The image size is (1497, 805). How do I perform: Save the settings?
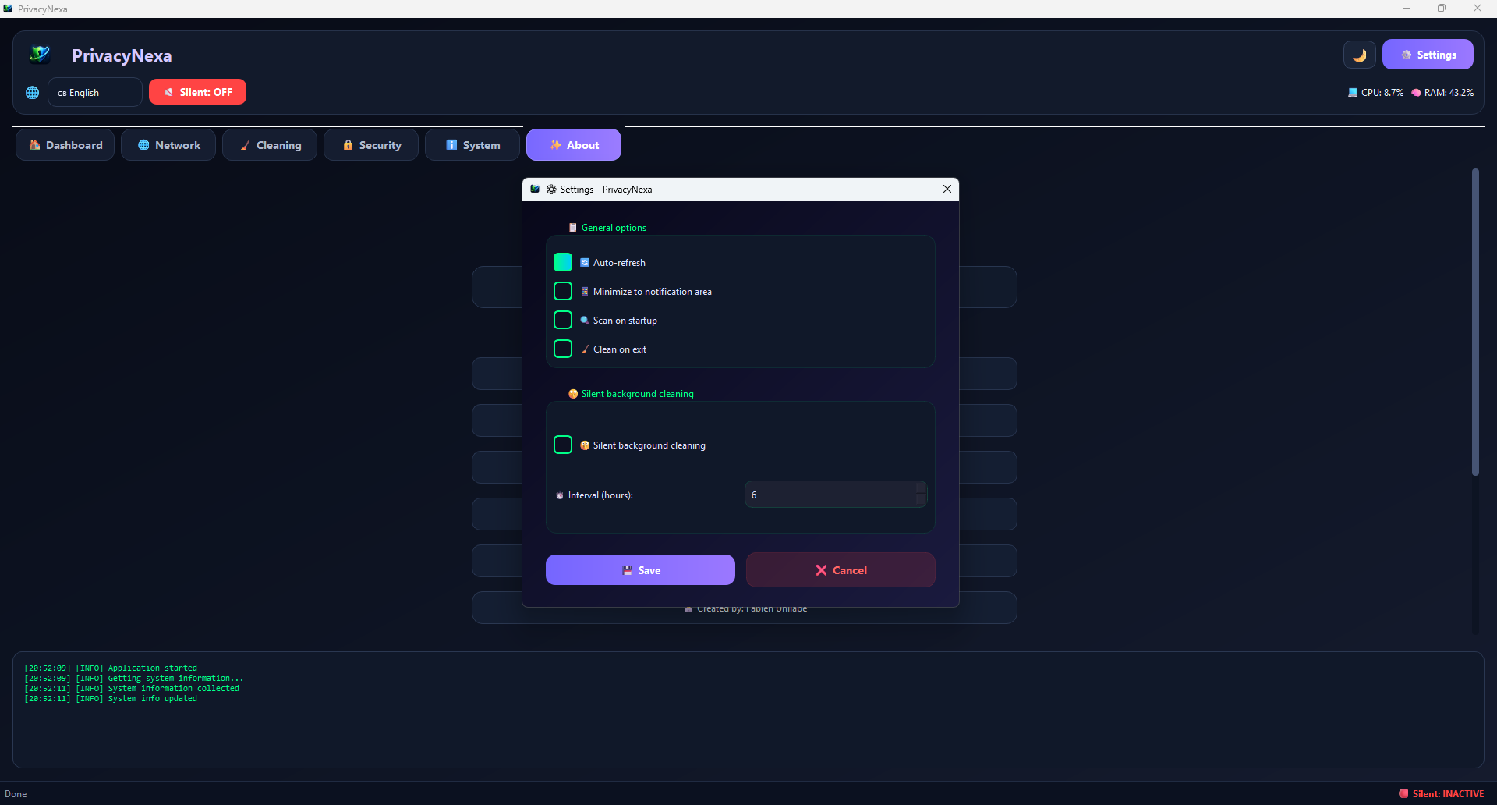[640, 570]
